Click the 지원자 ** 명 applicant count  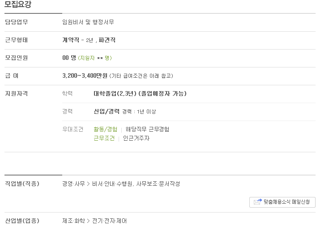(95, 58)
